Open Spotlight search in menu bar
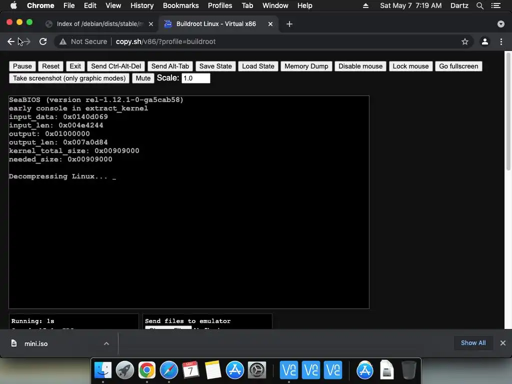Screen dimensions: 512x384 point(479,5)
